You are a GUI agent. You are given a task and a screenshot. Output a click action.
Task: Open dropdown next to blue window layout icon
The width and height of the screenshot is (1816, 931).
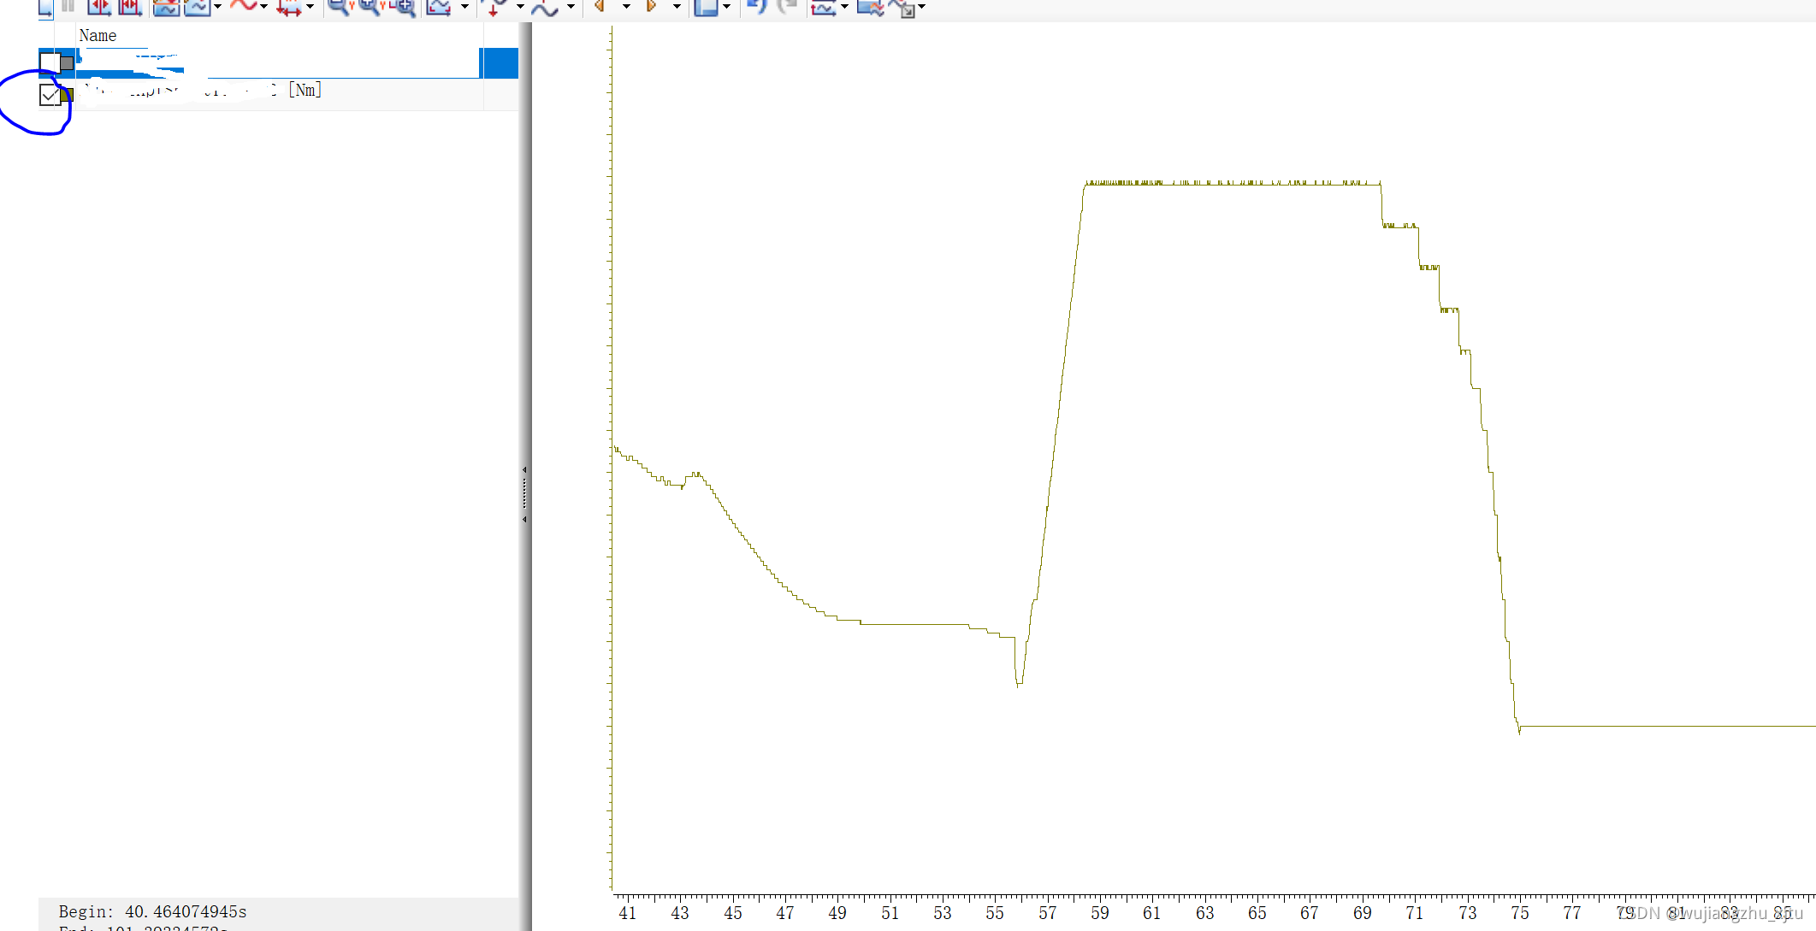(726, 8)
